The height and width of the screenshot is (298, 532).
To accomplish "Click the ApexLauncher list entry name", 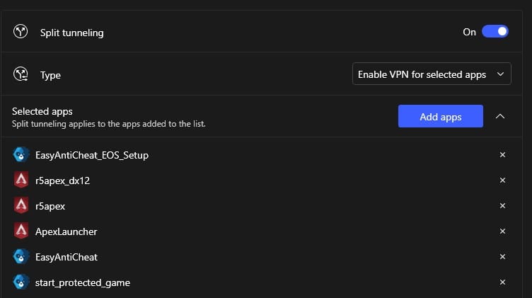I will coord(66,231).
